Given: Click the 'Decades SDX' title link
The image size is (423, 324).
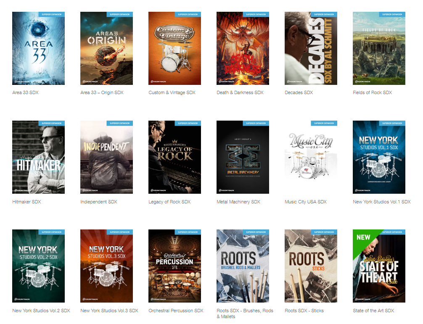Looking at the screenshot, I should [x=299, y=92].
